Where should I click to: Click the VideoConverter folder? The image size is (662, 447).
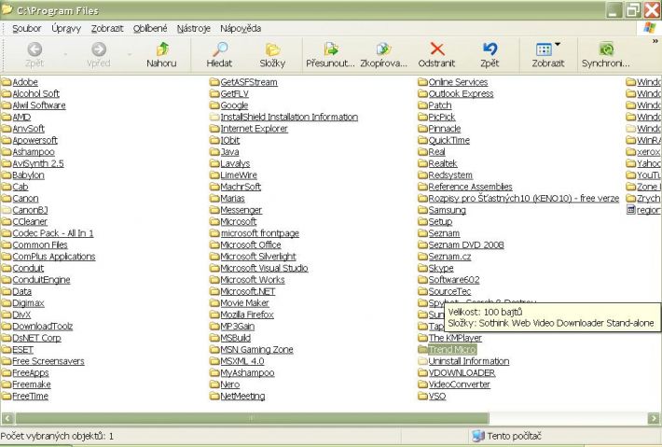460,384
